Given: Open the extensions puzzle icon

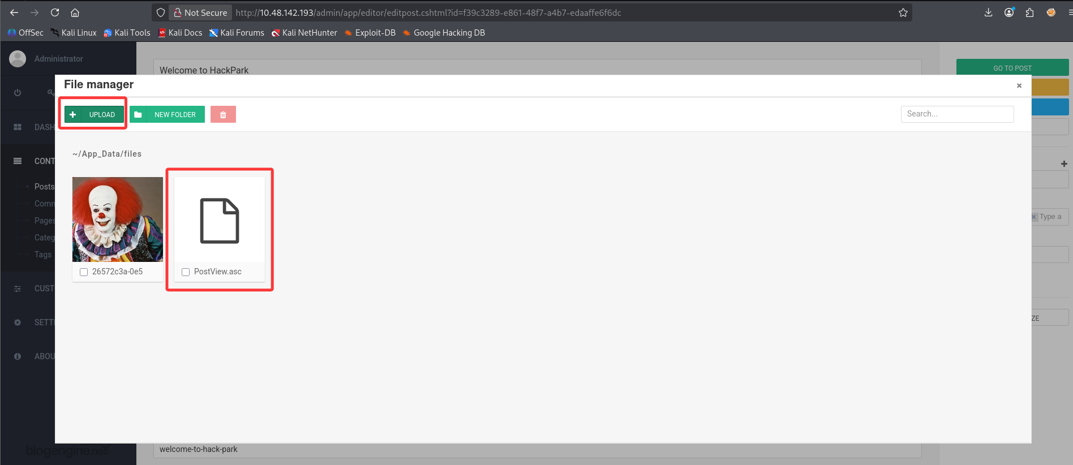Looking at the screenshot, I should click(x=1029, y=12).
